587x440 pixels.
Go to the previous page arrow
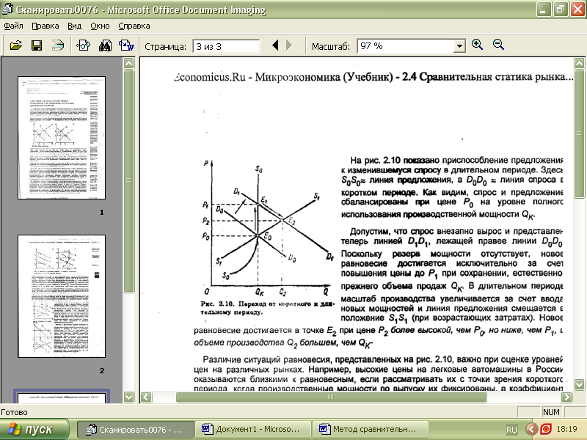275,45
